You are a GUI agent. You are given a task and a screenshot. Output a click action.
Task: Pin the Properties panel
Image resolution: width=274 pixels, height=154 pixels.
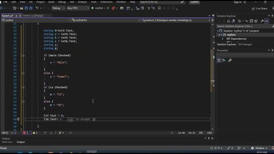coord(272,50)
